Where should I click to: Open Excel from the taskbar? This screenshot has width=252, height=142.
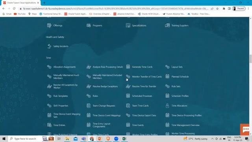pyautogui.click(x=124, y=138)
